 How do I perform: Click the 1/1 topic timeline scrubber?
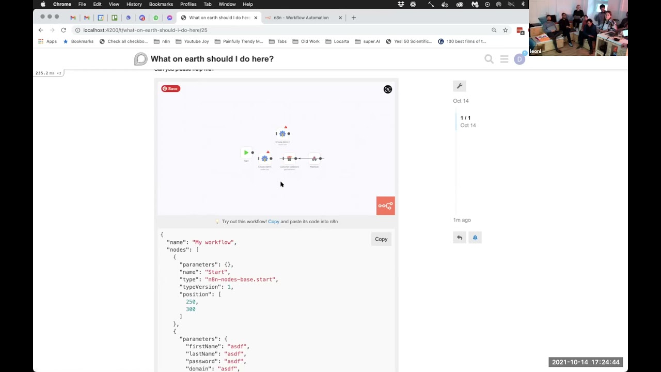pos(465,118)
